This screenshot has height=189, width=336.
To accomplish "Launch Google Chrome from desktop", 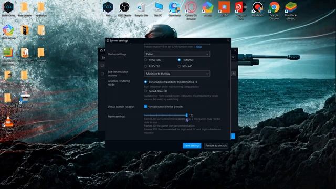I will pyautogui.click(x=274, y=10).
